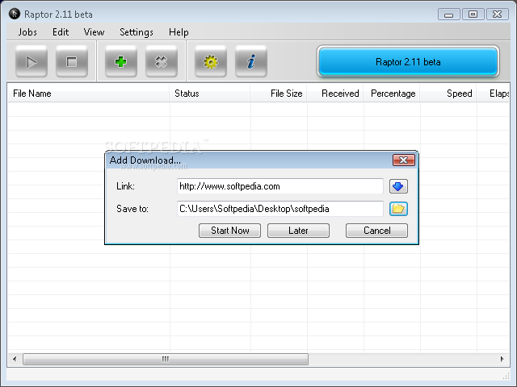Open the Edit menu
Screen dimensions: 517x387
[61, 32]
